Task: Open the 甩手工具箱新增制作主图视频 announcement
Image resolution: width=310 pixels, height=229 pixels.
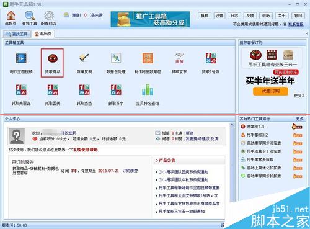Action: pos(189,188)
